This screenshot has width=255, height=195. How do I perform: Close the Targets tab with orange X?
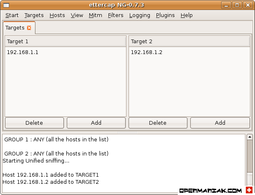pyautogui.click(x=29, y=28)
